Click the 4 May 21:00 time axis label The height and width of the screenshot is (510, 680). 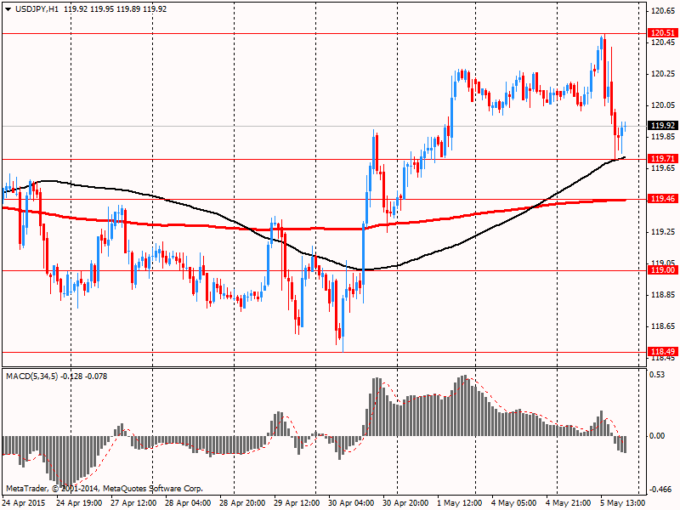coord(569,503)
